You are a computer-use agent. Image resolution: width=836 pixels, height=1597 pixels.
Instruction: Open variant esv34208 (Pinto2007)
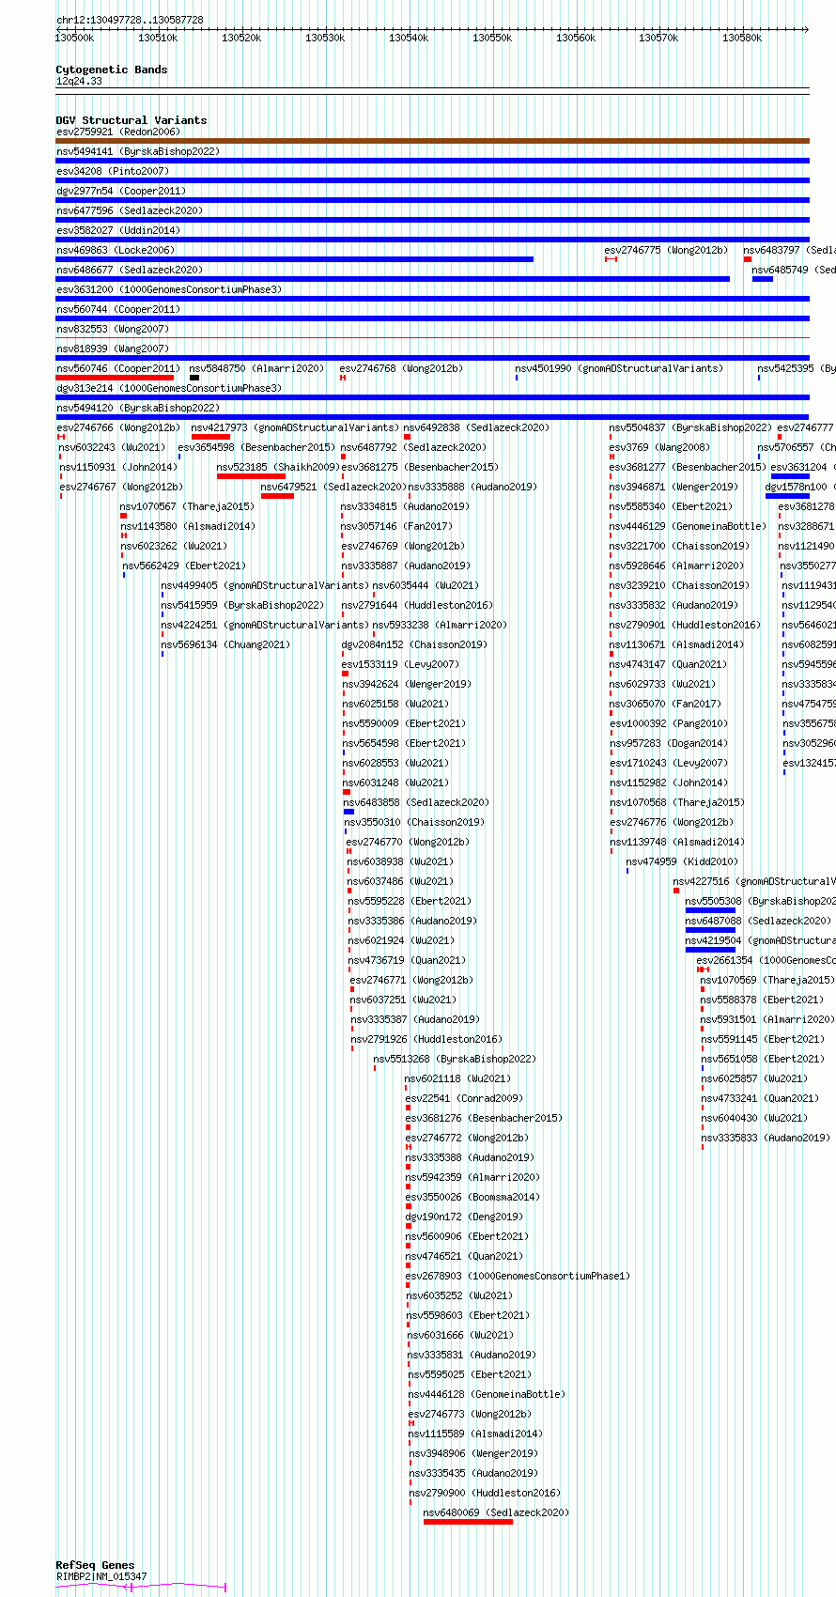coord(113,171)
